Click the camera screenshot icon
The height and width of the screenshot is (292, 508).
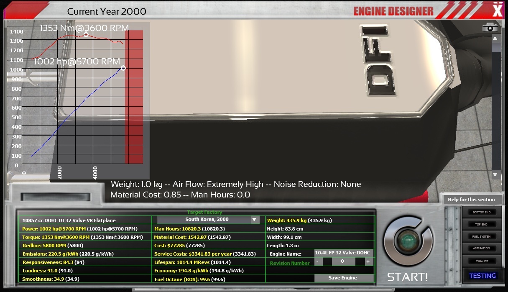pos(490,28)
